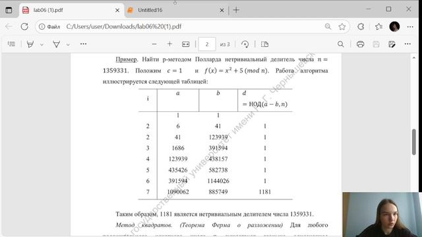Screen dimensions: 422x237
Task: Show the PDF table of contents
Action: click(x=11, y=44)
